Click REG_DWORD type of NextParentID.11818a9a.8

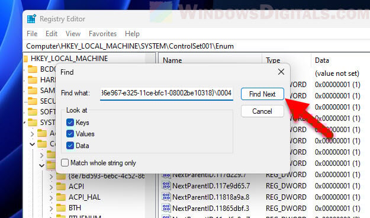tap(286, 197)
